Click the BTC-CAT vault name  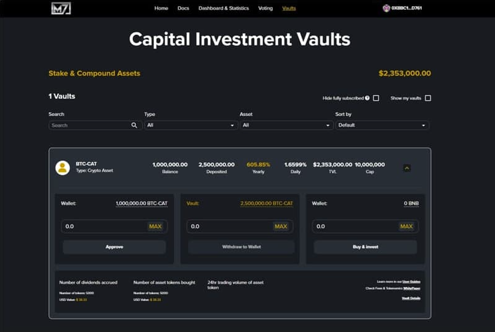point(86,164)
